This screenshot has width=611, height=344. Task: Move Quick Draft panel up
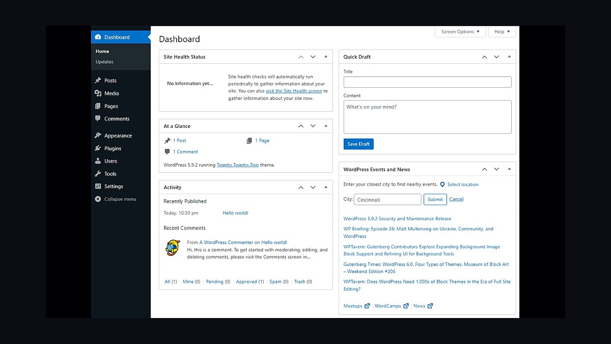tap(484, 57)
